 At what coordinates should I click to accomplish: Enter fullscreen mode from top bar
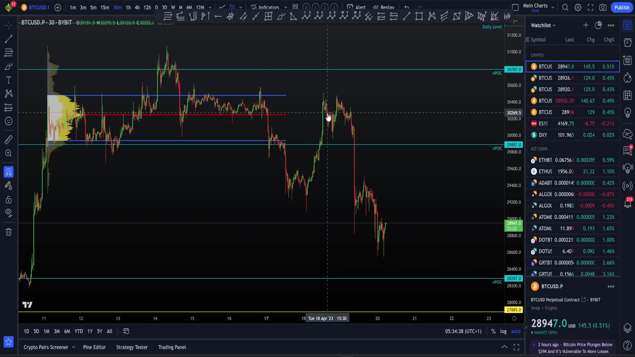590,7
